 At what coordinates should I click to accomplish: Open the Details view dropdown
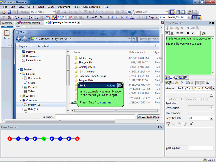pos(167,12)
